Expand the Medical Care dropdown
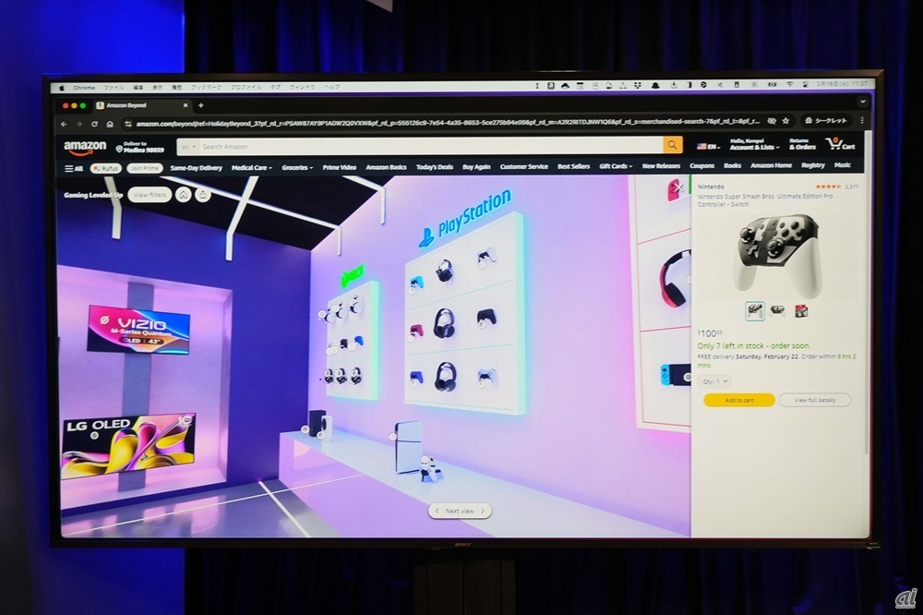 tap(251, 168)
